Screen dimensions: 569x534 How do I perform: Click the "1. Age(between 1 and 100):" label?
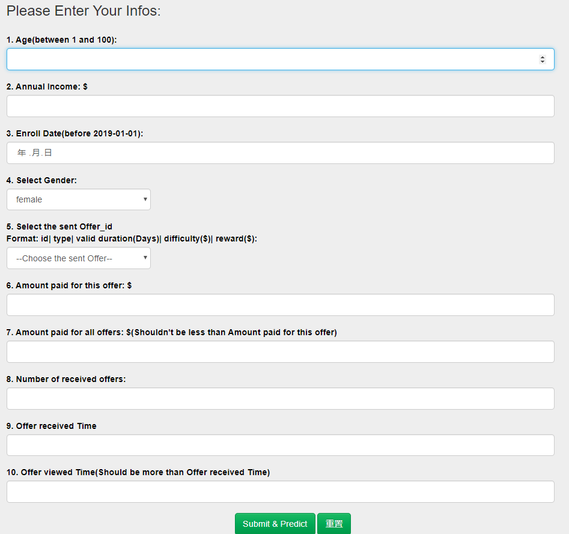coord(62,40)
